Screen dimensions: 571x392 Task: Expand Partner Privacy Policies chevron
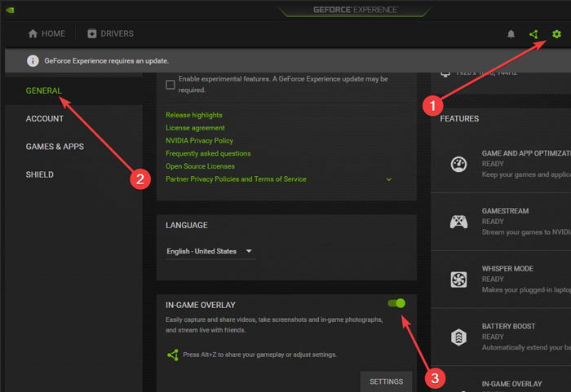tap(388, 179)
